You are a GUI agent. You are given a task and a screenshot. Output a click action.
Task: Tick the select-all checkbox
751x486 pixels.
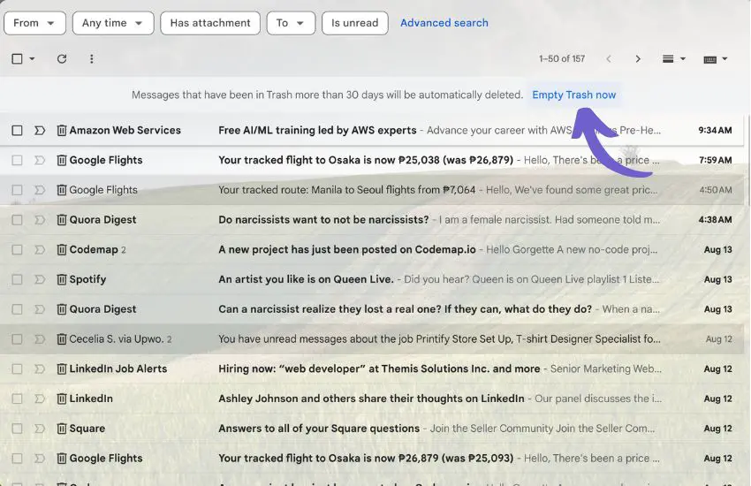pos(18,59)
